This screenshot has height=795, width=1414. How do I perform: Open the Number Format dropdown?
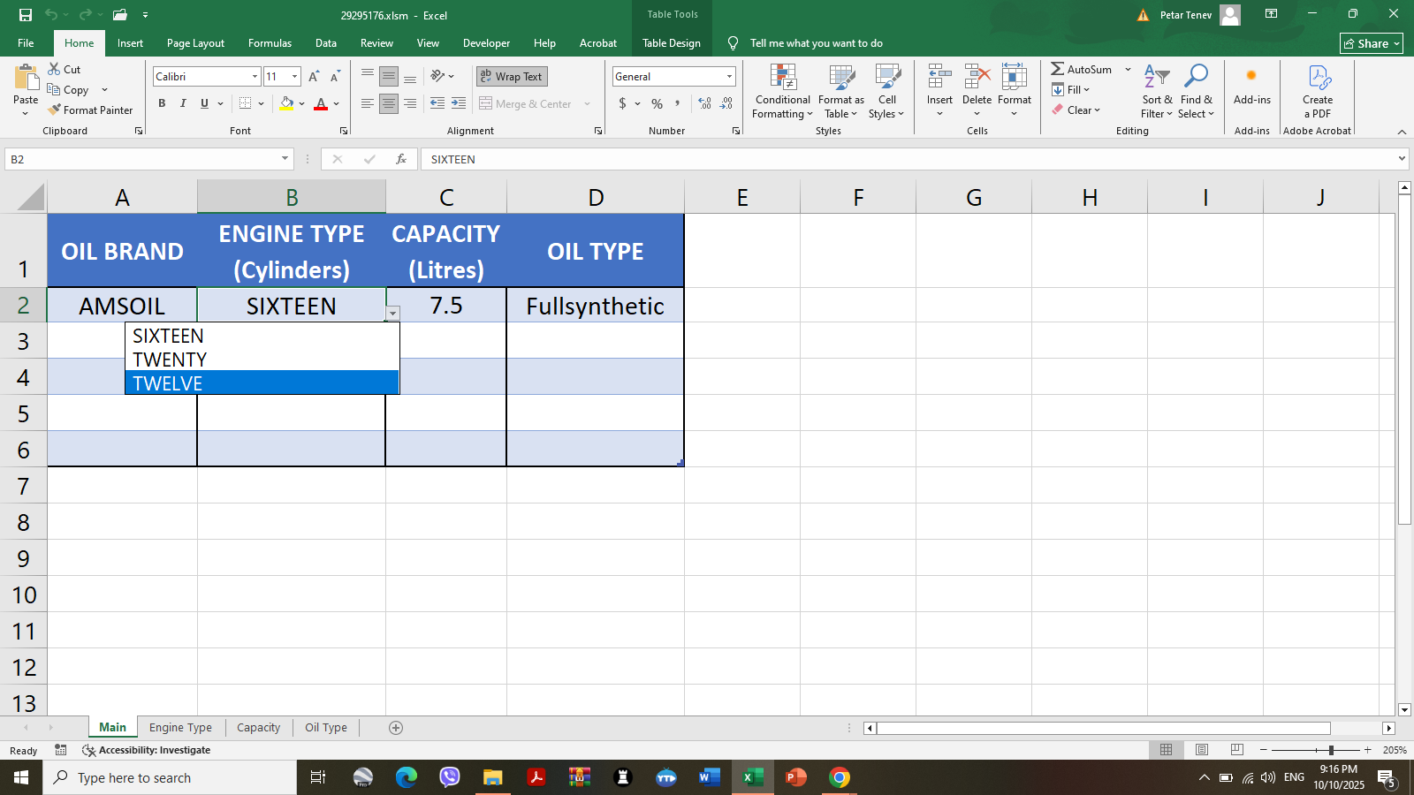point(729,77)
